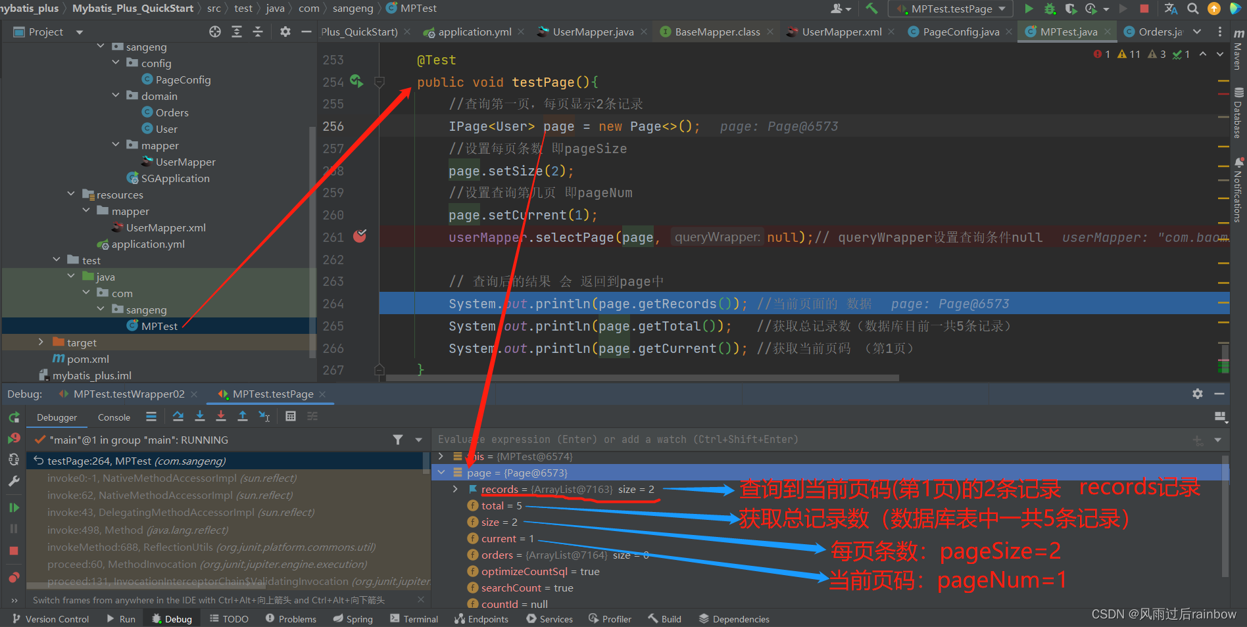This screenshot has width=1247, height=627.
Task: Open Maven tool window on right edge
Action: pos(1238,49)
